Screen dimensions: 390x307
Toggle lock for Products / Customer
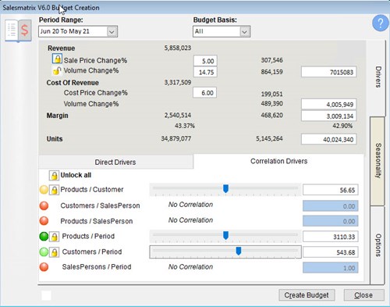pyautogui.click(x=54, y=190)
